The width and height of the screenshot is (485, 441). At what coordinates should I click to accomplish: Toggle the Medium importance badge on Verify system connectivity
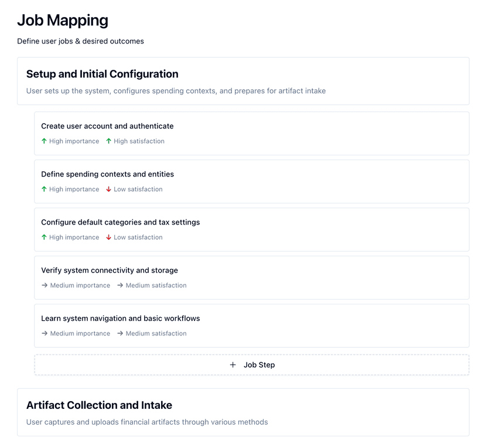[x=76, y=285]
